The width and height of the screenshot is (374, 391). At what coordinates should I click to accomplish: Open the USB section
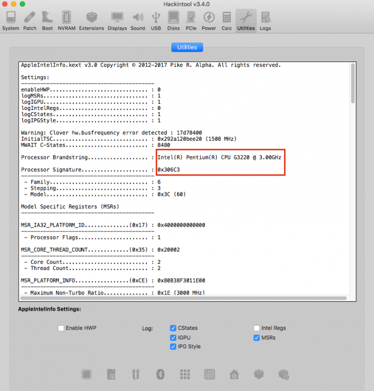(156, 21)
